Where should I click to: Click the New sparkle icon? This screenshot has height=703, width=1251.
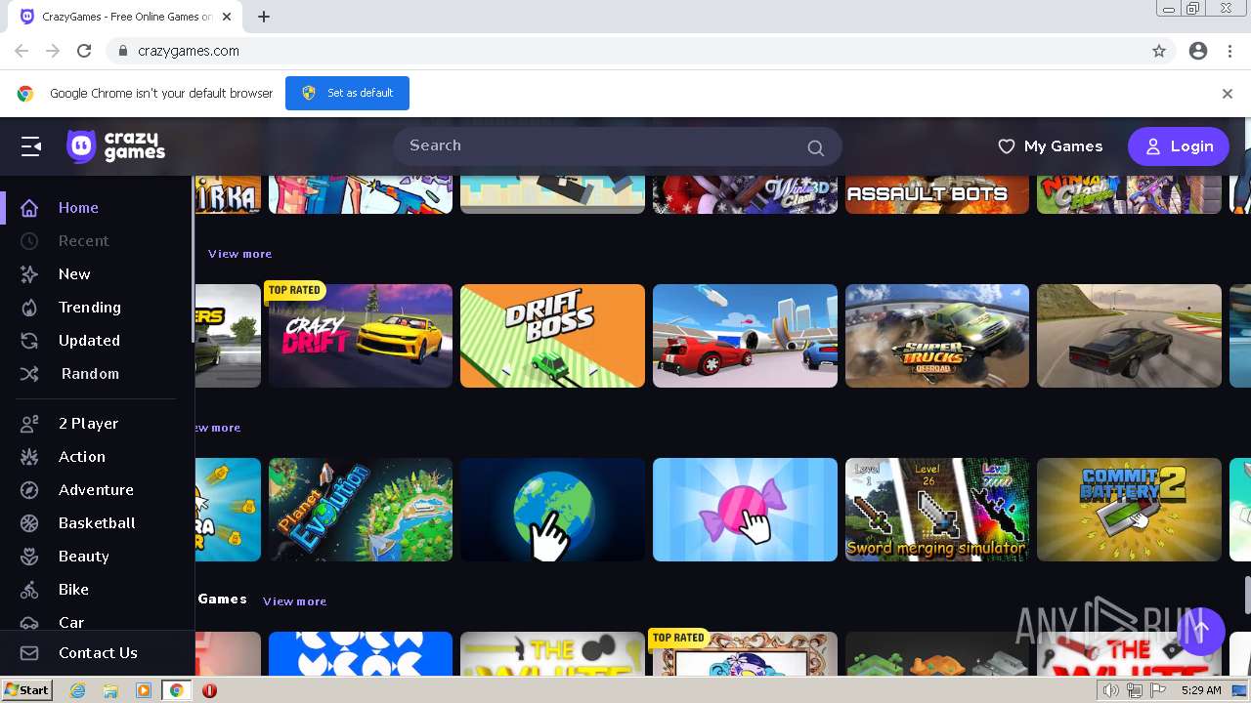pyautogui.click(x=29, y=274)
